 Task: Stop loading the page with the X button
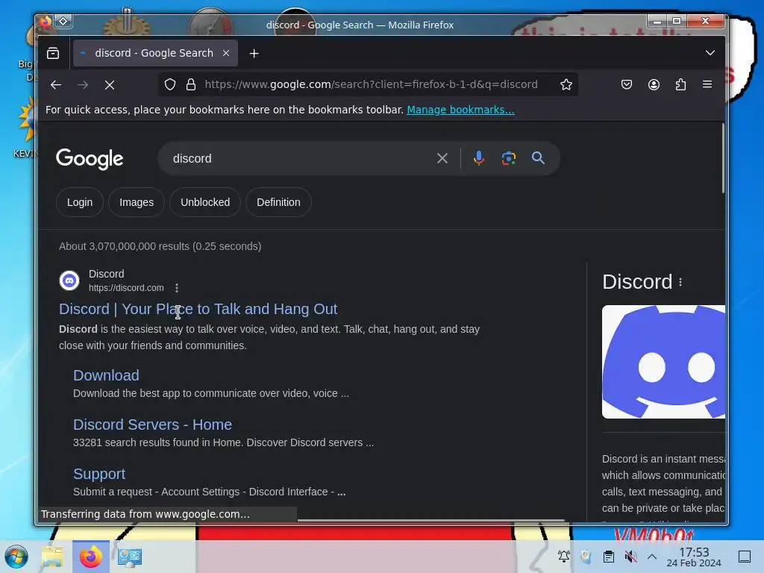click(110, 85)
